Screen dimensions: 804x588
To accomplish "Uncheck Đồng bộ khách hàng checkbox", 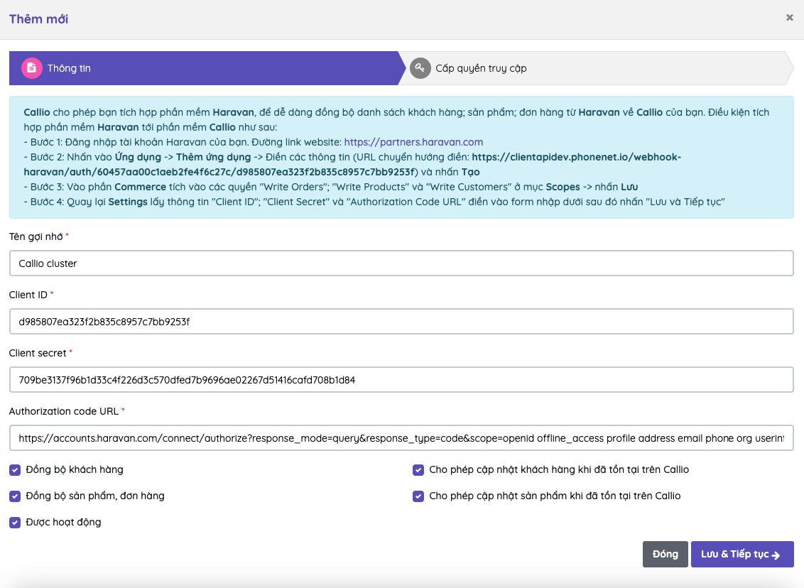I will (15, 469).
